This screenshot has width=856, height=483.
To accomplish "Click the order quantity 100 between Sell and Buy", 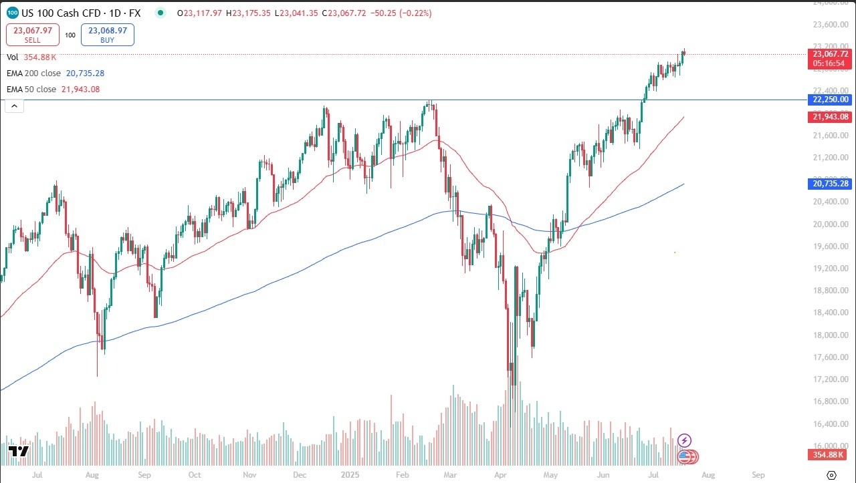I will [70, 35].
